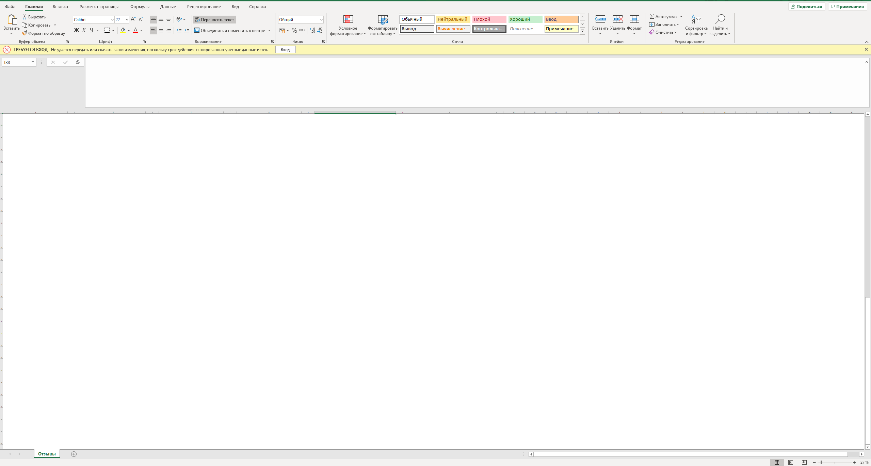This screenshot has height=466, width=871.
Task: Click the Cut (Вырезать) scissors icon
Action: tap(25, 17)
